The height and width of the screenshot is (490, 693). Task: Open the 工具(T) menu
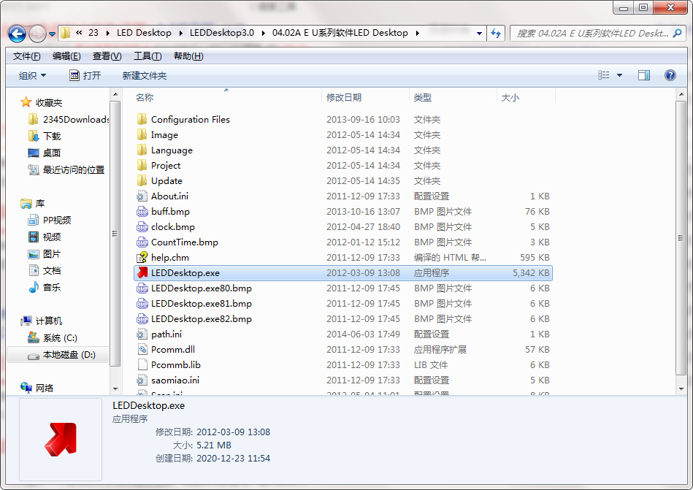point(148,56)
